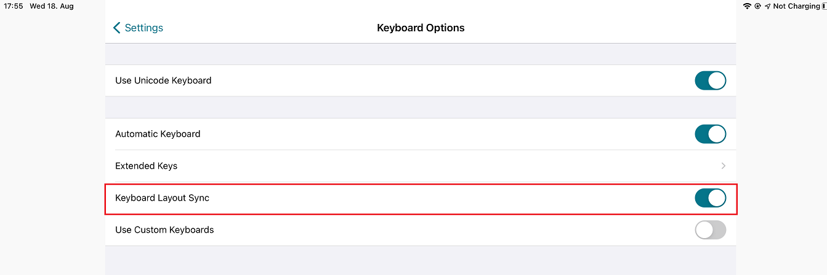Disable the Use Unicode Keyboard switch
The height and width of the screenshot is (275, 827).
(710, 80)
